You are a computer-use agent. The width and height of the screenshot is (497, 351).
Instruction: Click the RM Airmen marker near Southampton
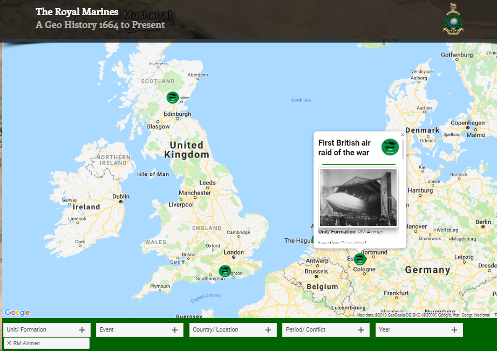pos(224,271)
